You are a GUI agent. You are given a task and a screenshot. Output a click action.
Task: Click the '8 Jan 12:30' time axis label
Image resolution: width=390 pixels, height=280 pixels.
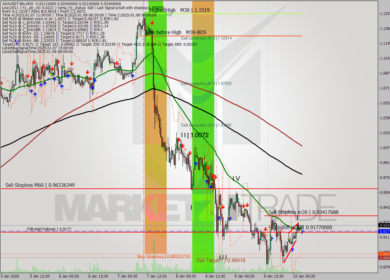(215, 276)
